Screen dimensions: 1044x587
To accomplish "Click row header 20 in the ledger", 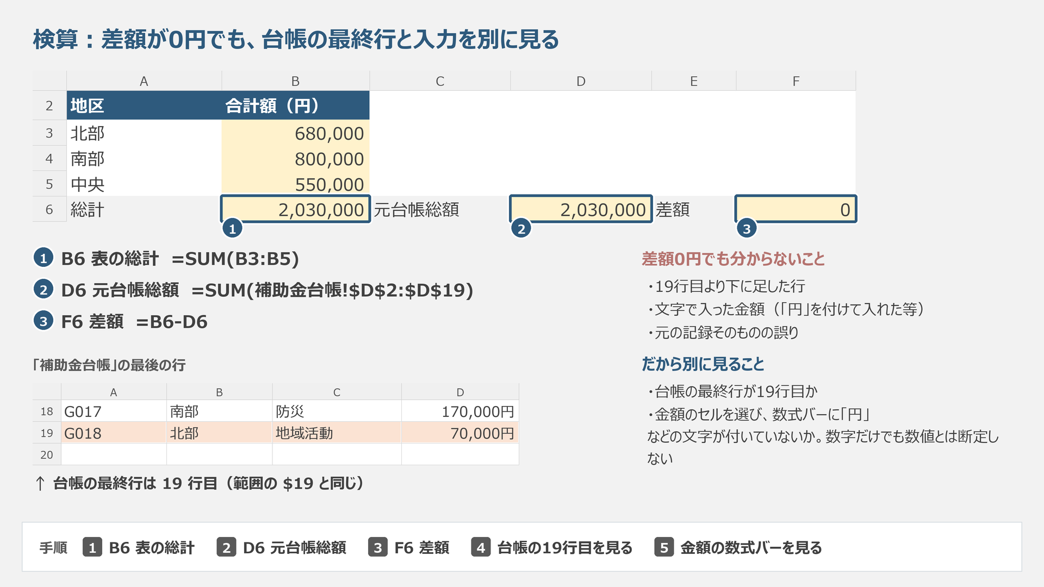I will point(47,454).
